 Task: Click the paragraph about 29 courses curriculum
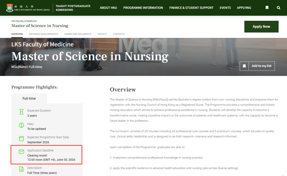pos(192,134)
